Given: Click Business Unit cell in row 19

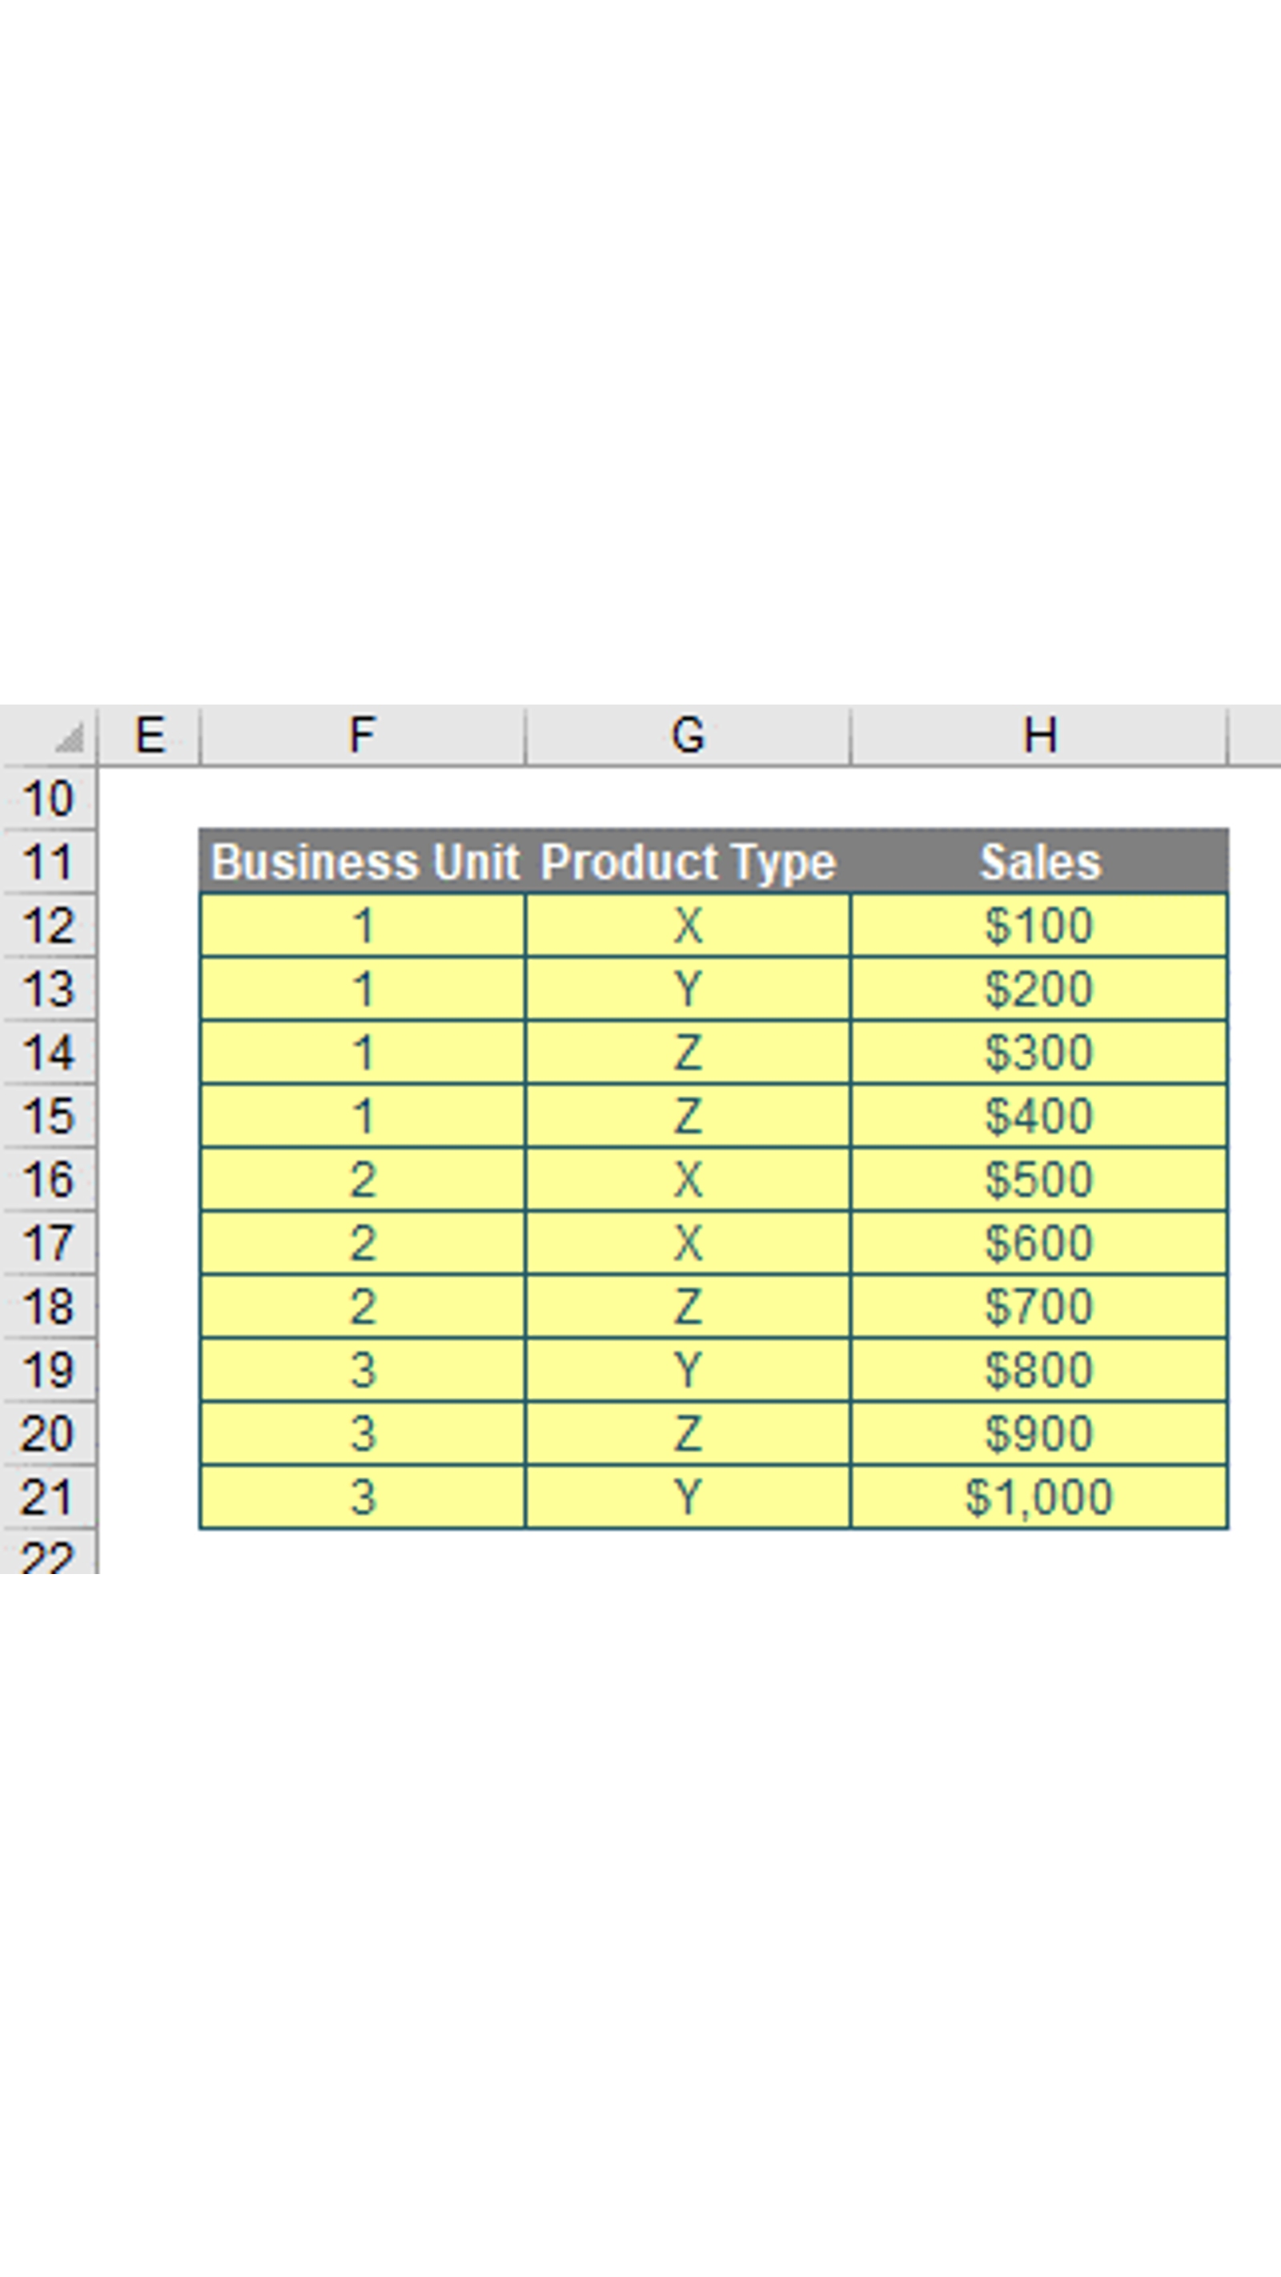Looking at the screenshot, I should coord(363,1370).
